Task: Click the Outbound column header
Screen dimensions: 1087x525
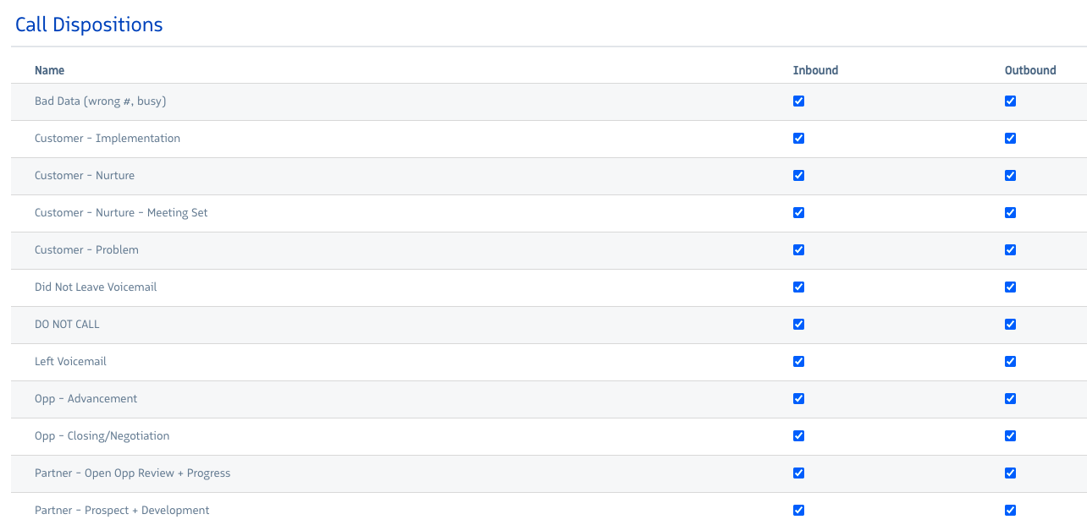Action: coord(1029,70)
